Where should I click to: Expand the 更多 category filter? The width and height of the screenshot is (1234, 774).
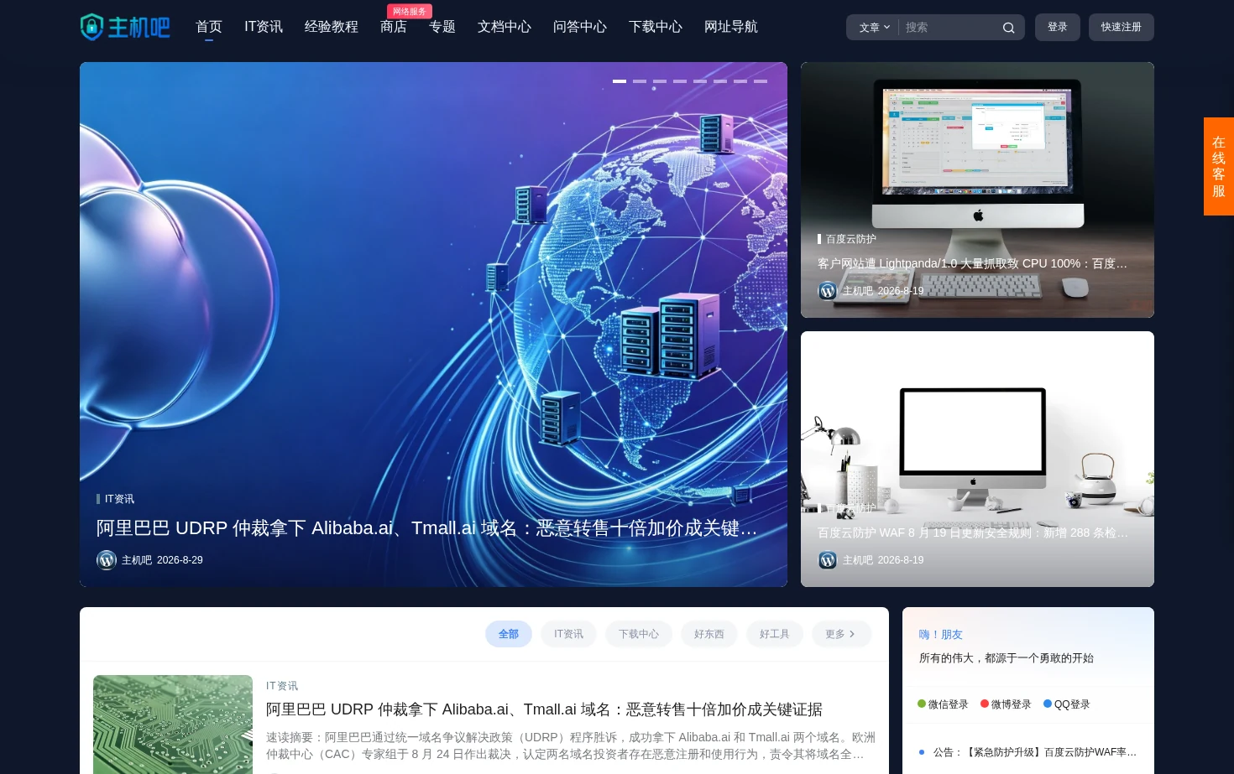[x=841, y=634]
